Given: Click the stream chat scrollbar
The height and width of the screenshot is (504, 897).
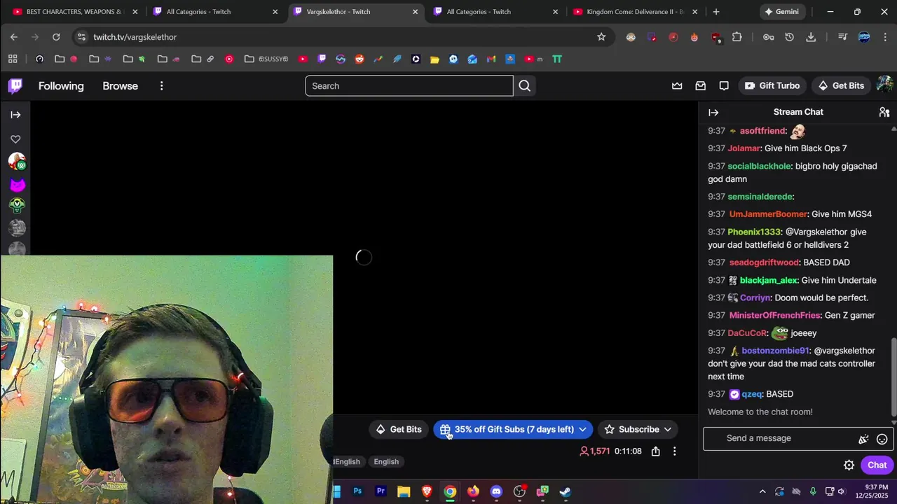Looking at the screenshot, I should click(893, 377).
